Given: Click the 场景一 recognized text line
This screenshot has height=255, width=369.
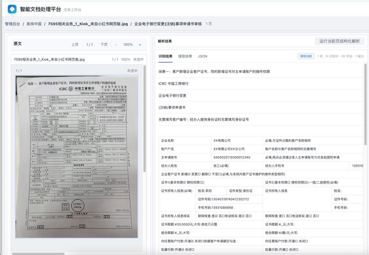Looking at the screenshot, I should coord(214,71).
